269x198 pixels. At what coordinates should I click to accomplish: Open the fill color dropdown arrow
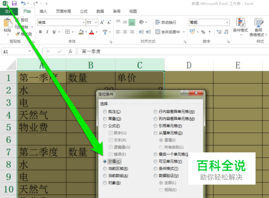pos(86,32)
